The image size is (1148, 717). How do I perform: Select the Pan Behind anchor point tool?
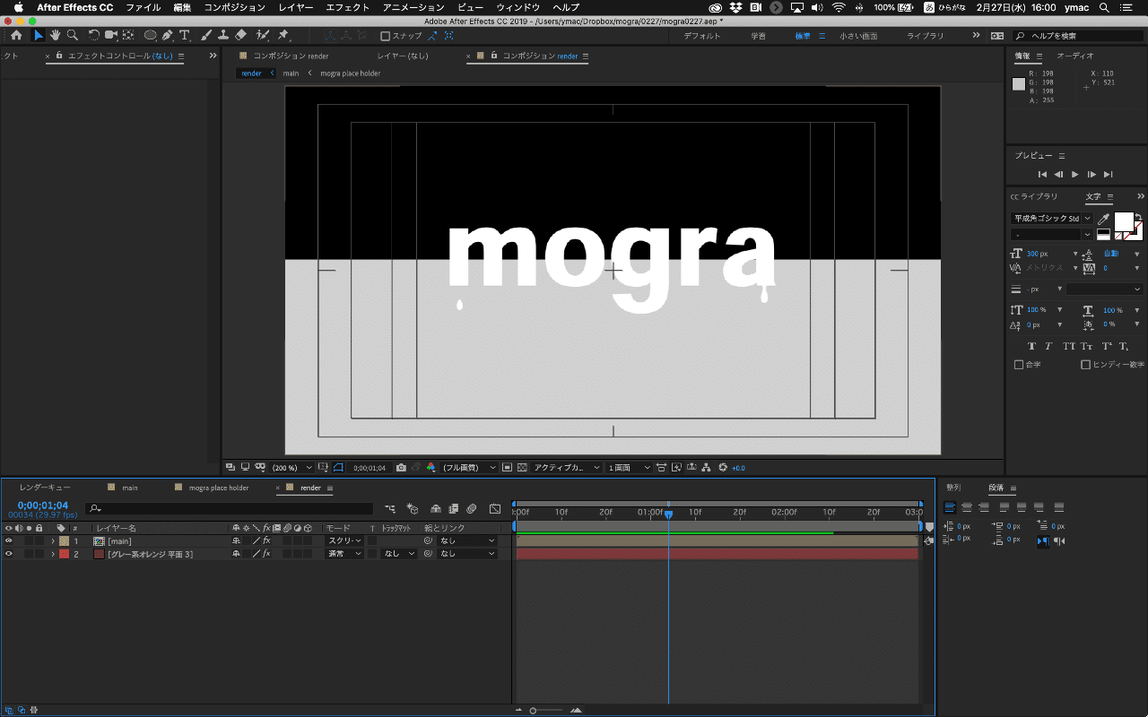(x=129, y=36)
